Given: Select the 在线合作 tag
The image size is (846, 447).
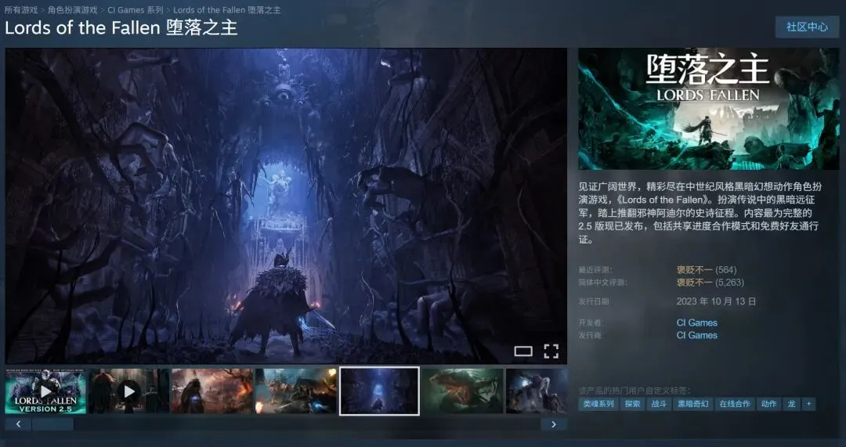Looking at the screenshot, I should (x=734, y=404).
